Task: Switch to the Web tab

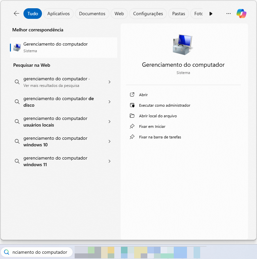Action: pyautogui.click(x=119, y=14)
